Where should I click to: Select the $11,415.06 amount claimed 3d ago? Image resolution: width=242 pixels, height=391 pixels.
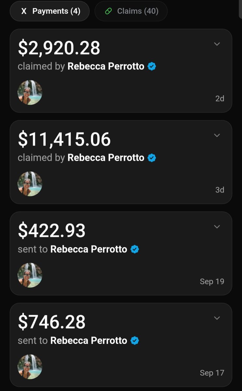[x=64, y=139]
